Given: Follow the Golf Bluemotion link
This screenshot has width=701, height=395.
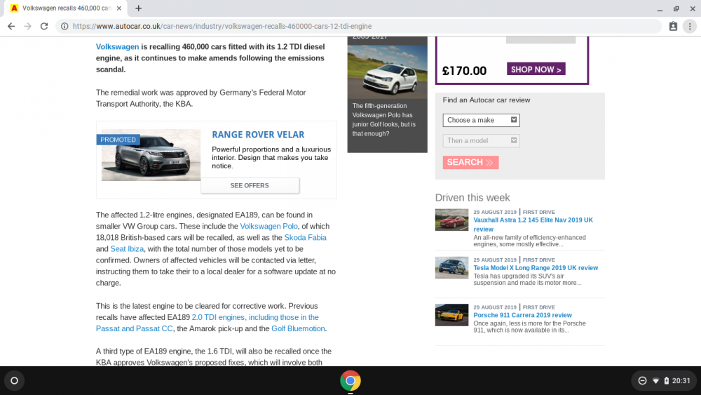Looking at the screenshot, I should point(298,328).
